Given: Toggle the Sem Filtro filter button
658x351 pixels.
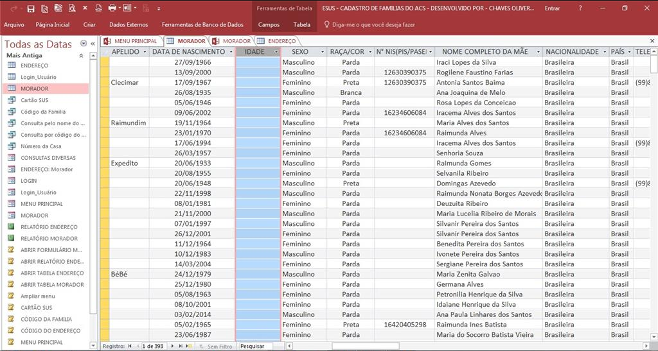Looking at the screenshot, I should 215,346.
